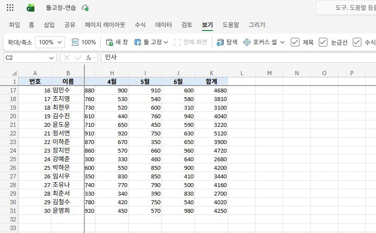Select row 17 header

9,90
